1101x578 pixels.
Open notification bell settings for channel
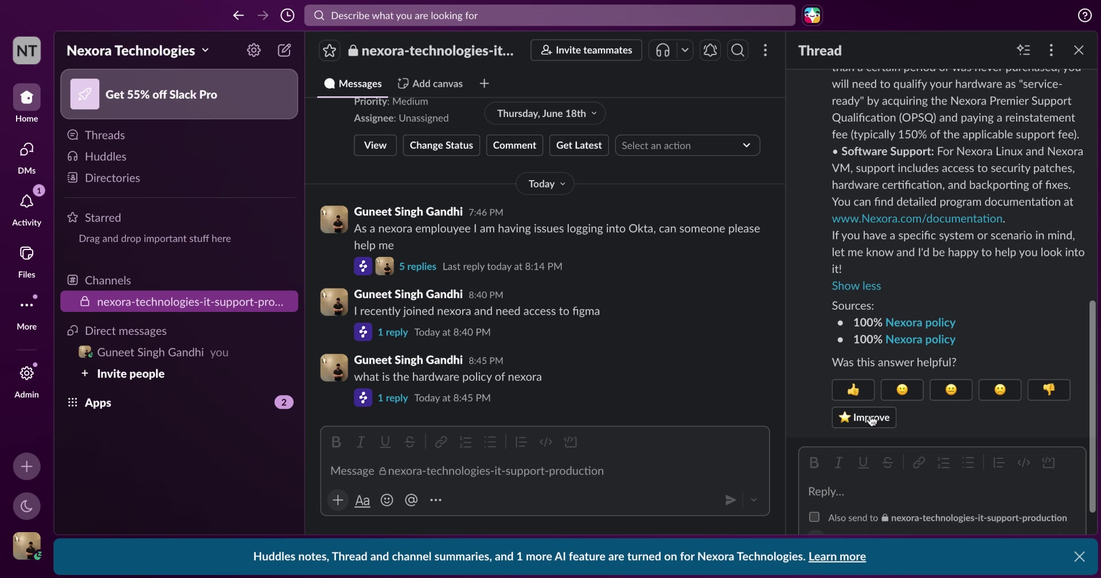(710, 50)
